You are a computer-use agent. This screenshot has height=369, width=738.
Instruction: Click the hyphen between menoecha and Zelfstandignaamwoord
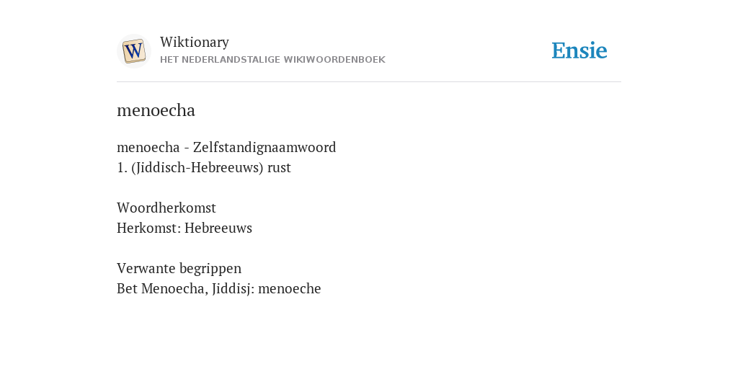(x=187, y=148)
